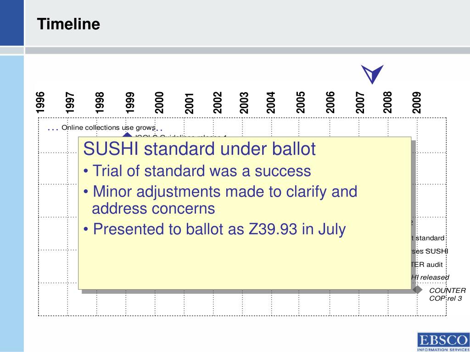
Task: Click the Timeline slide title
Action: 68,24
